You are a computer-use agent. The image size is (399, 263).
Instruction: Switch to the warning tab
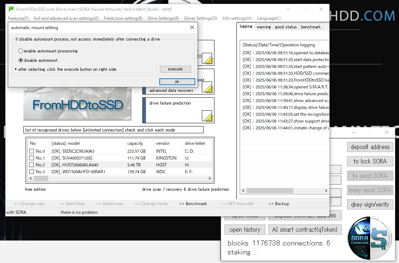pos(263,27)
